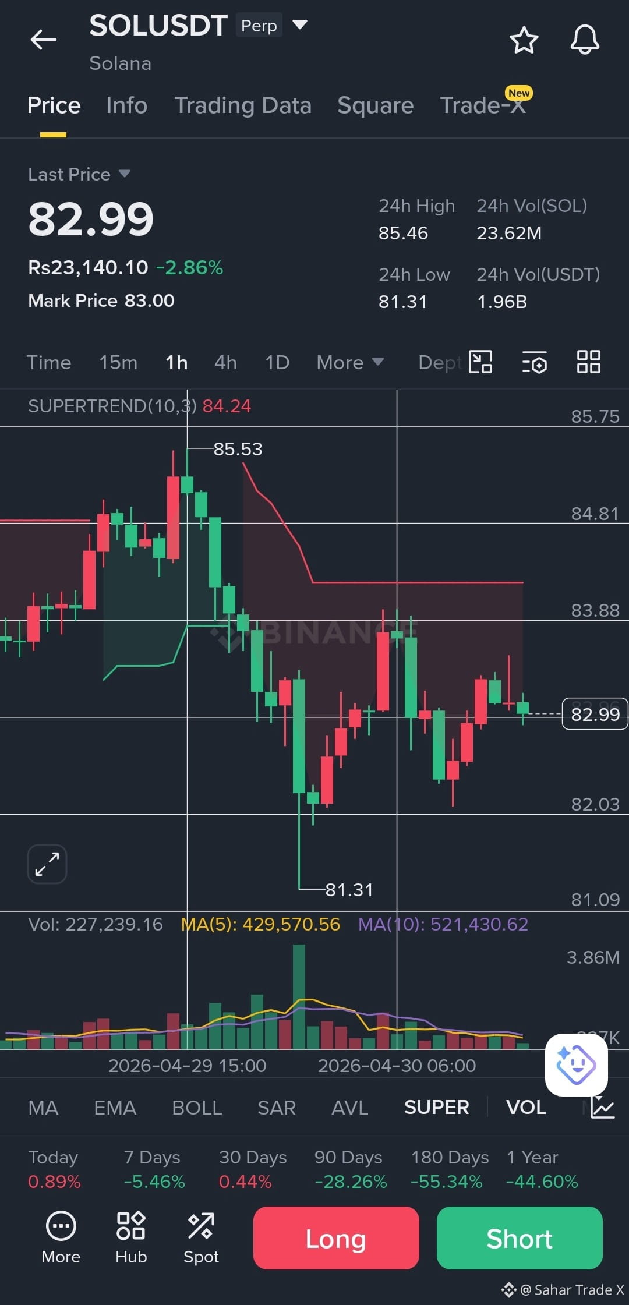Open the chart picture-in-picture icon
Image resolution: width=629 pixels, height=1305 pixels.
tap(480, 362)
